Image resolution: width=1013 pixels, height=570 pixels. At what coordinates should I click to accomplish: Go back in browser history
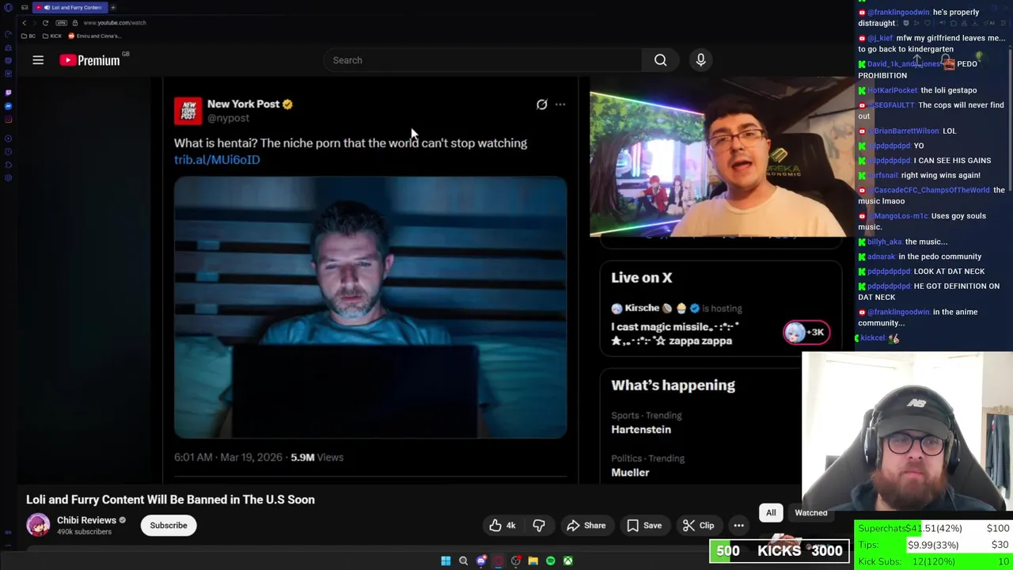point(25,23)
